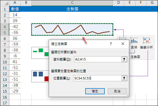Click the blue and red win/loss sparkline thumbnail
Screen dimensions: 158x106
point(40,76)
